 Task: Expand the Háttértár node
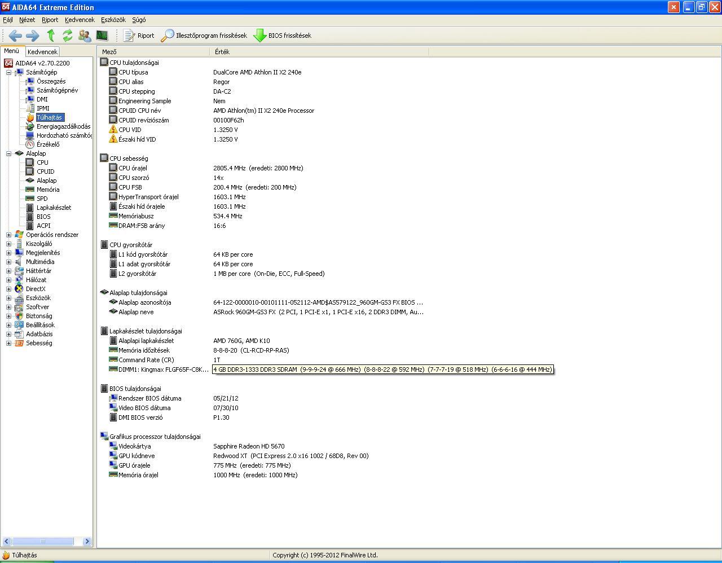8,271
